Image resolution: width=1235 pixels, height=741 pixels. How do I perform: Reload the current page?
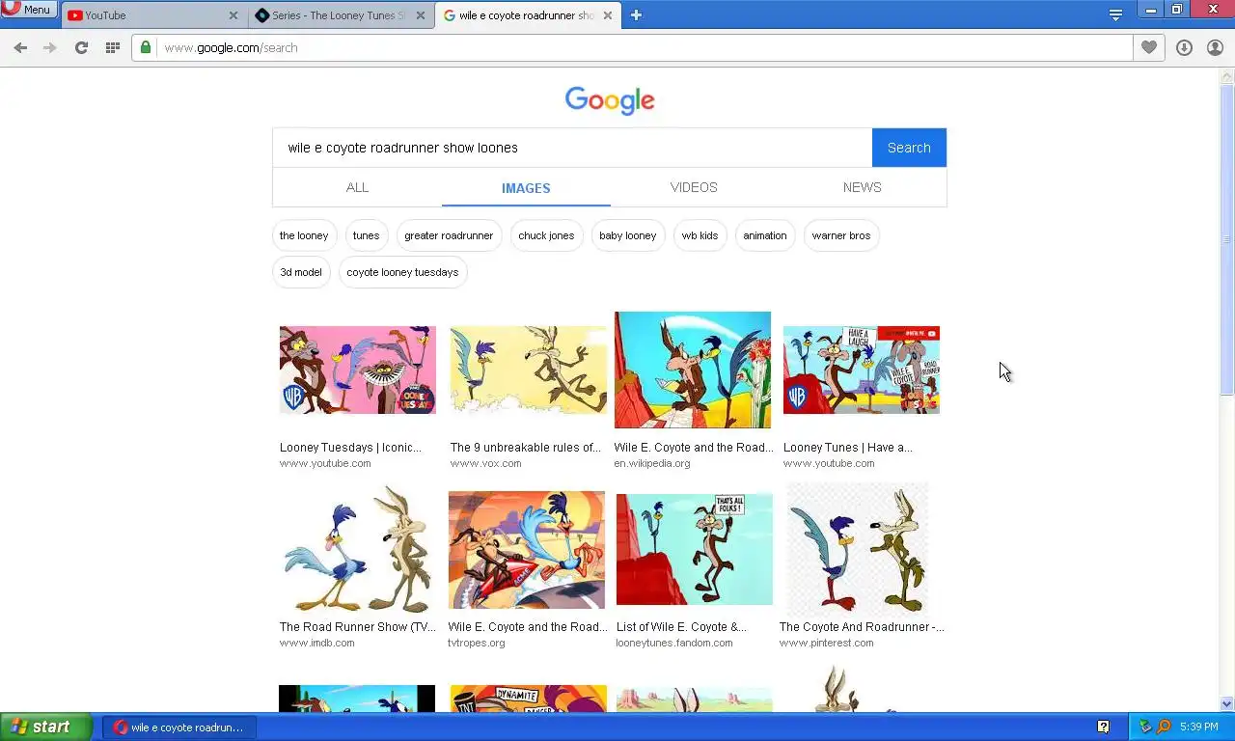[81, 47]
